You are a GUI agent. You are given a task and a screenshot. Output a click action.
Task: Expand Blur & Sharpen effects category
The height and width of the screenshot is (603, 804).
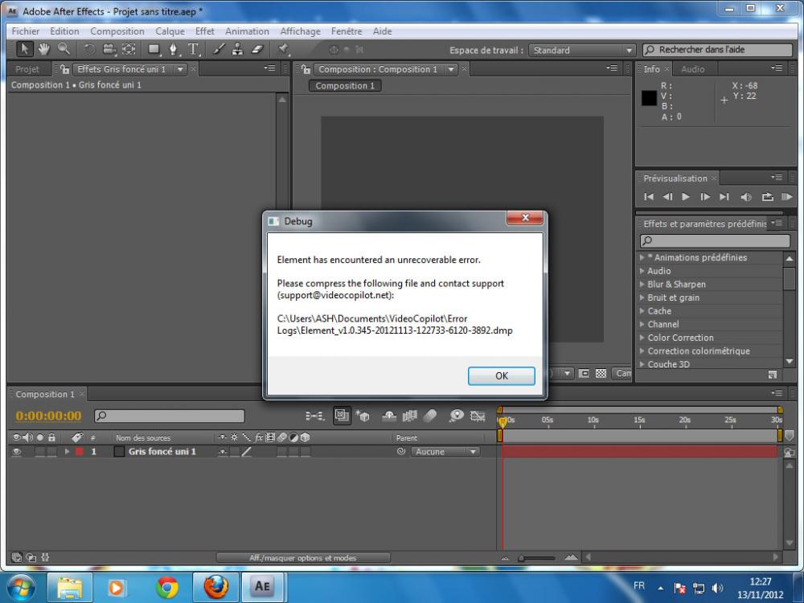coord(642,284)
